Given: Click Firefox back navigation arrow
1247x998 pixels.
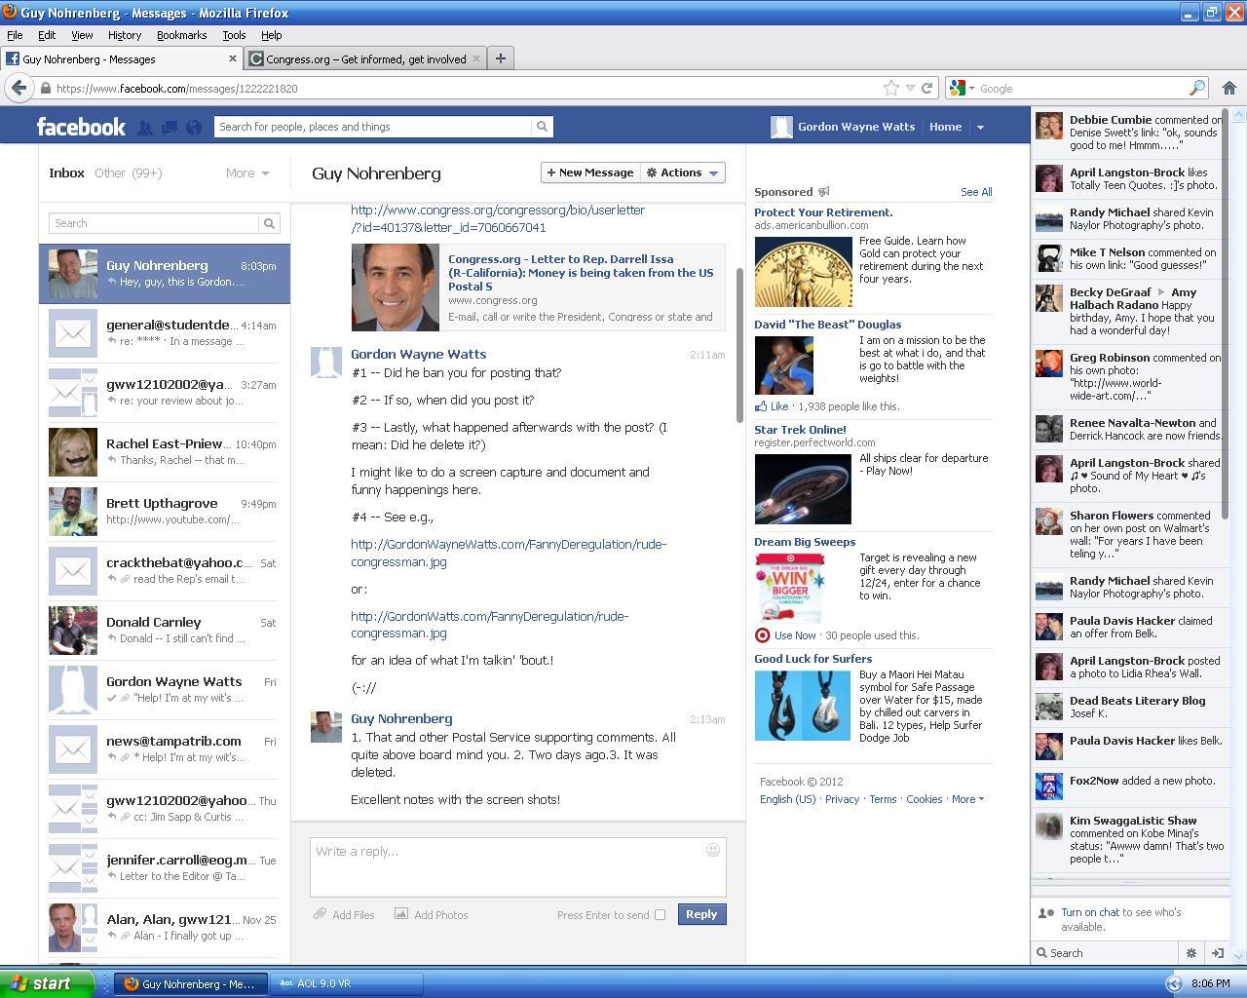Looking at the screenshot, I should click(19, 88).
